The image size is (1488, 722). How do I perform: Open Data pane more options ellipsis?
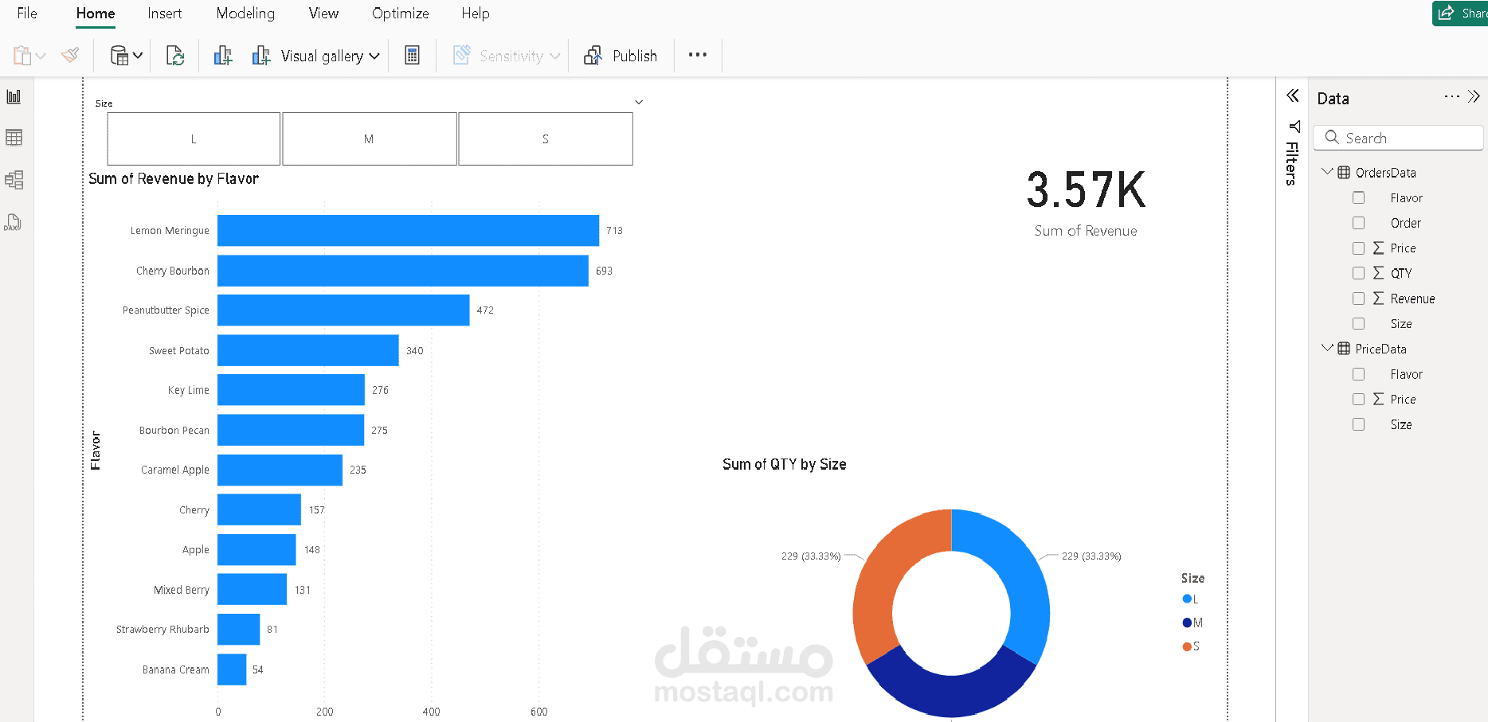[x=1452, y=96]
